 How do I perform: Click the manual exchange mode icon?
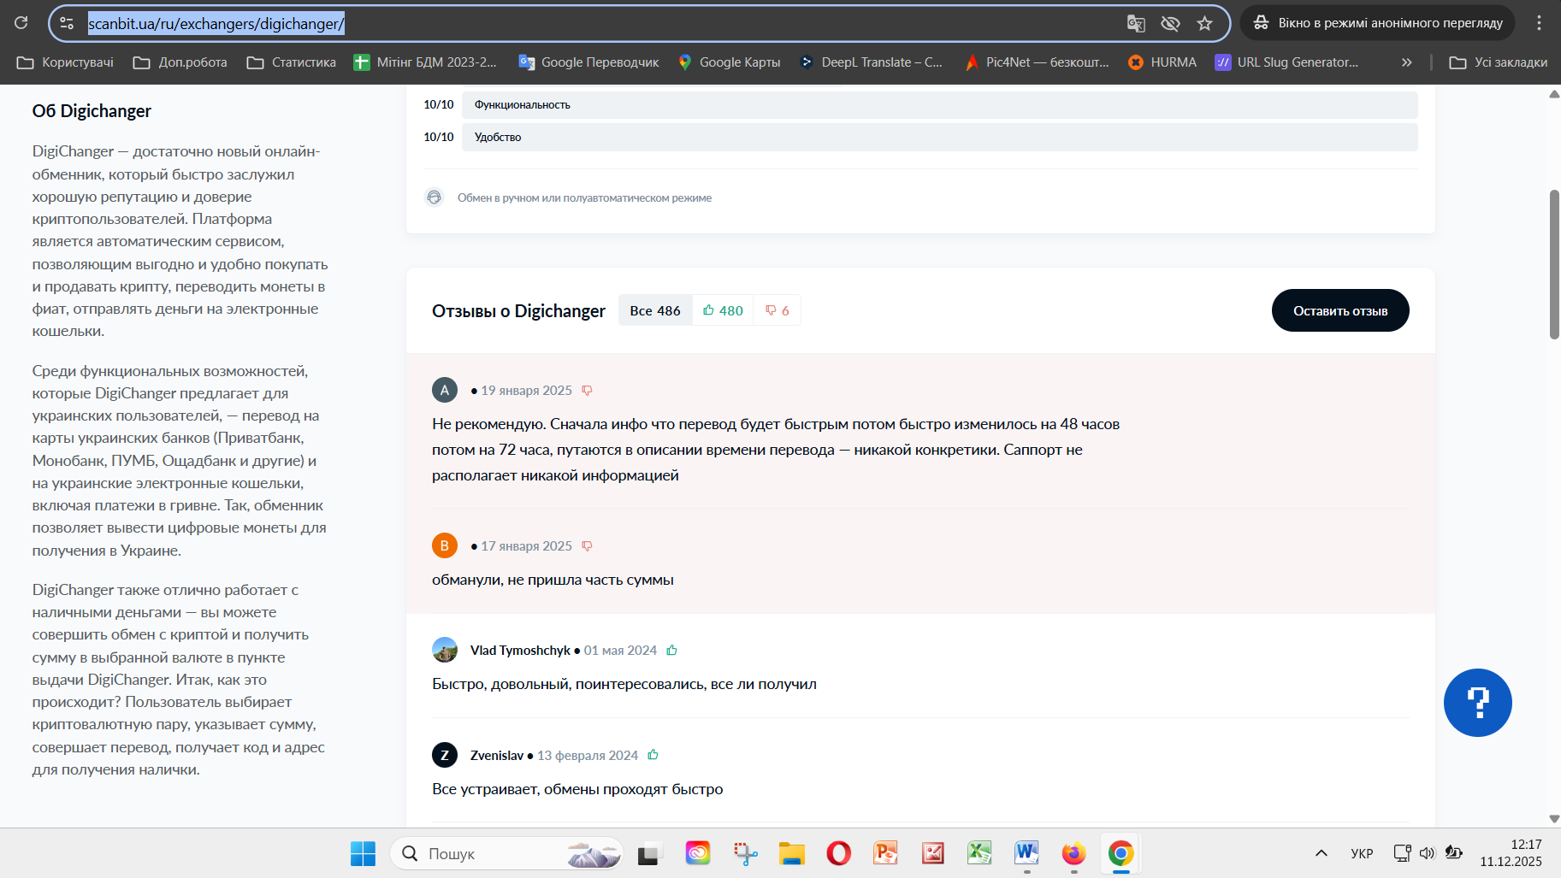click(435, 197)
